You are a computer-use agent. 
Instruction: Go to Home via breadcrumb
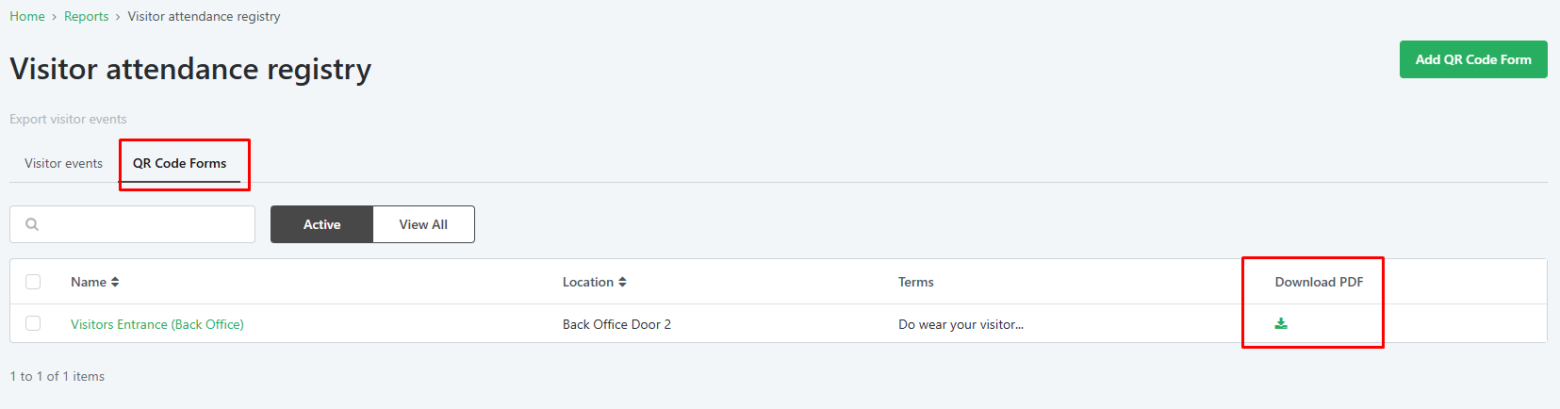click(27, 16)
